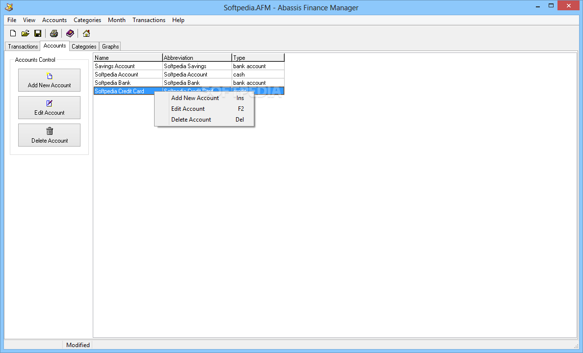Click Softpedia Bank abbreviation cell
583x353 pixels.
(197, 83)
